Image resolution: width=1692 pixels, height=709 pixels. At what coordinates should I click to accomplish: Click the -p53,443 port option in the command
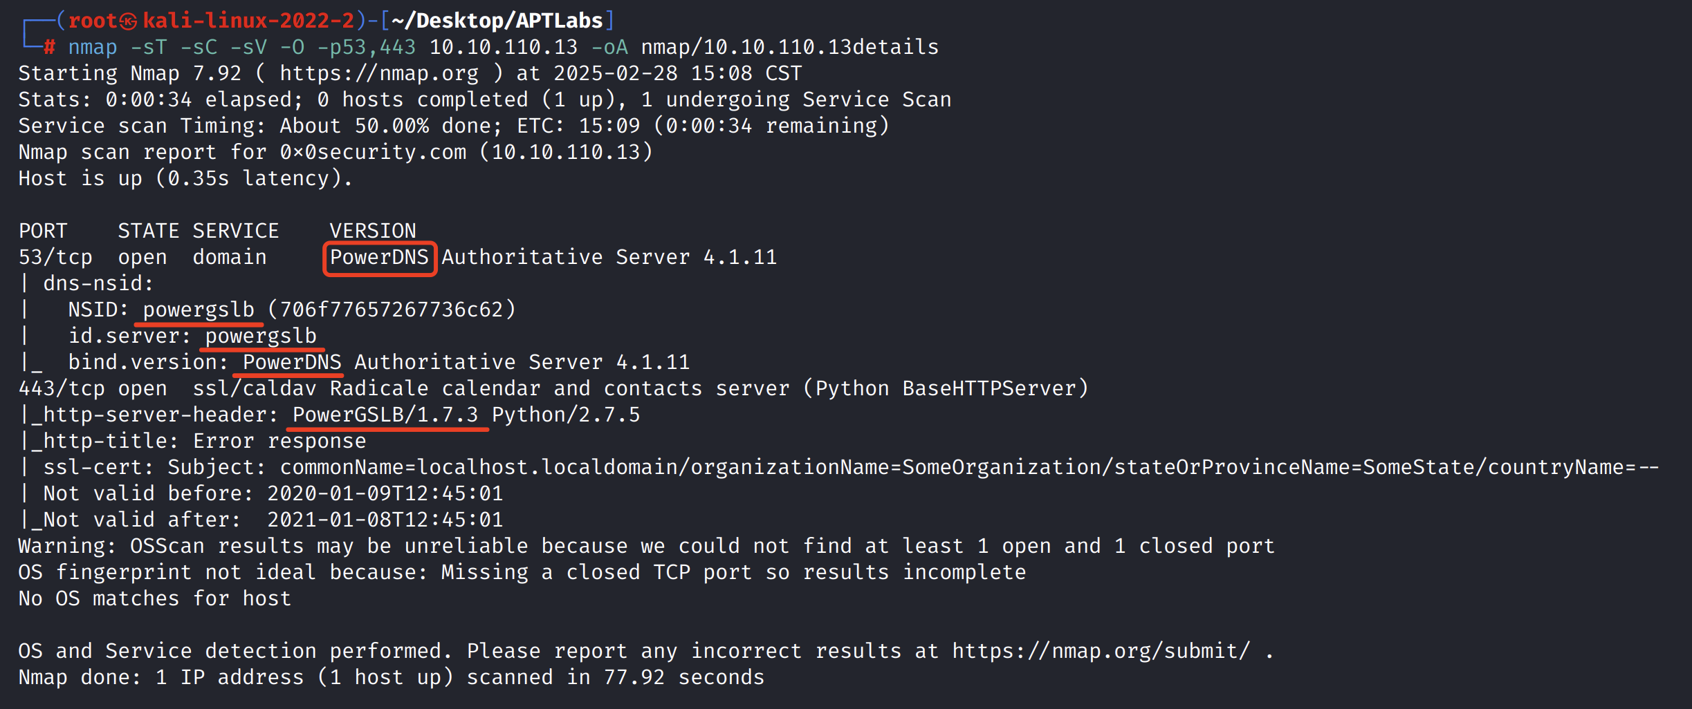(x=367, y=47)
